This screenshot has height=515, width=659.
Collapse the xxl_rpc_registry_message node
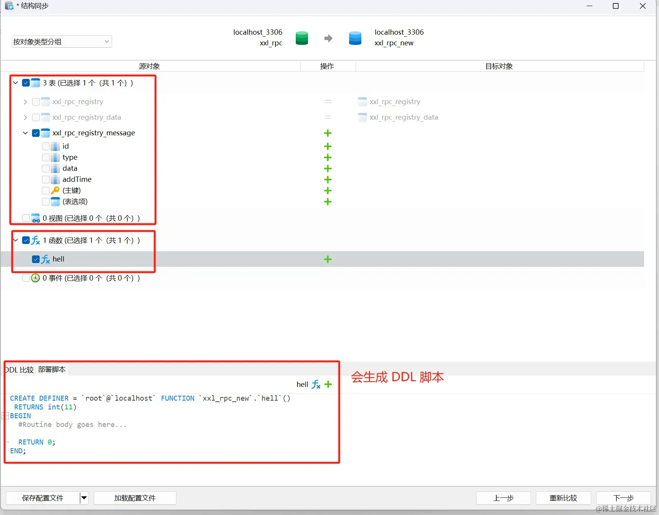26,133
